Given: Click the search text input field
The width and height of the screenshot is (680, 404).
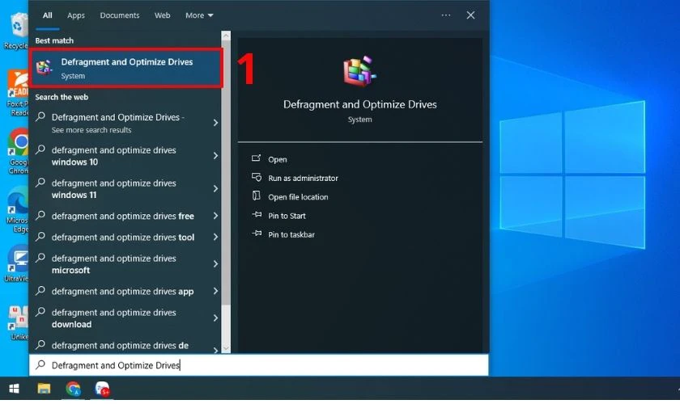Looking at the screenshot, I should point(259,365).
